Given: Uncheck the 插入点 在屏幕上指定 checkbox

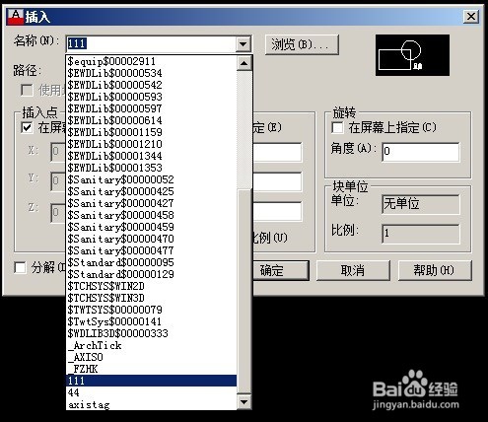Looking at the screenshot, I should point(27,127).
